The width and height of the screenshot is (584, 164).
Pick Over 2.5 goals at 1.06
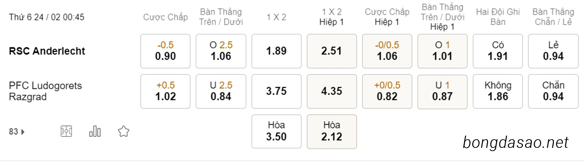221,51
